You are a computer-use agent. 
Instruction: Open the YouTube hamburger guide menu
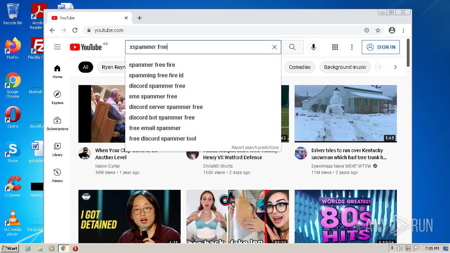(x=57, y=47)
